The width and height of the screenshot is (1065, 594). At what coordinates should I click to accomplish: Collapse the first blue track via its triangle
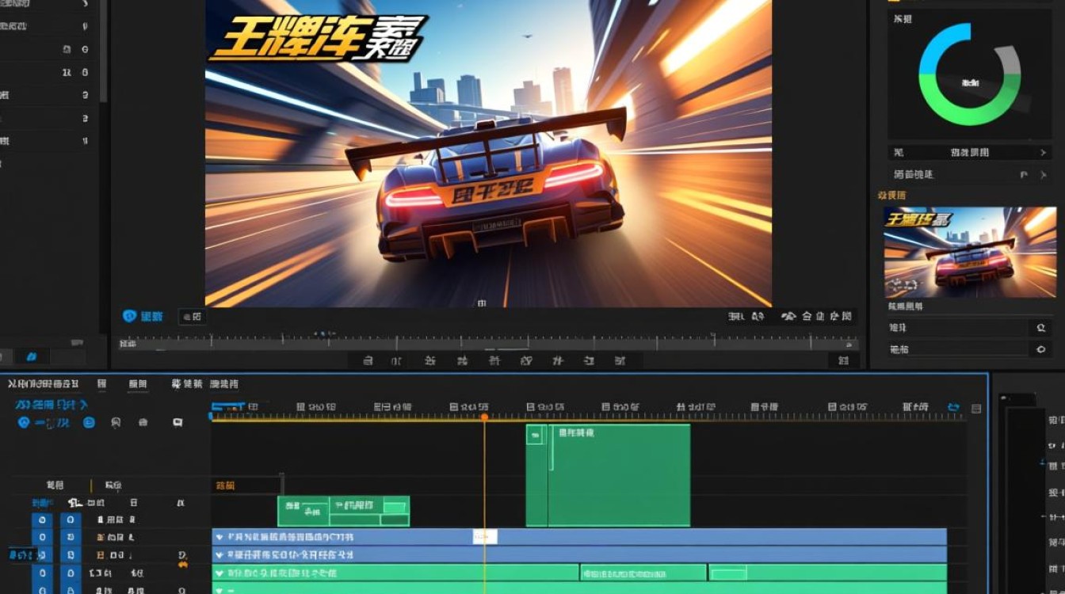[219, 537]
